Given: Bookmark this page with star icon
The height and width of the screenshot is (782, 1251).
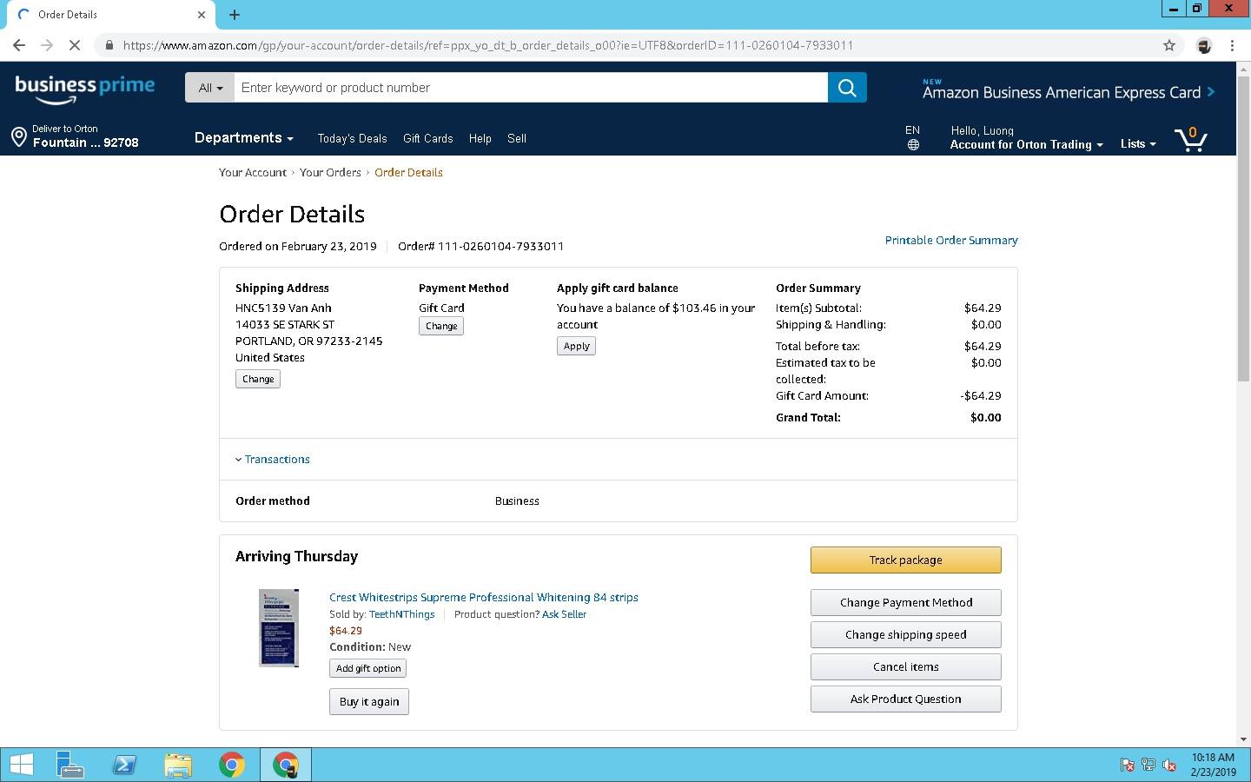Looking at the screenshot, I should (1169, 45).
